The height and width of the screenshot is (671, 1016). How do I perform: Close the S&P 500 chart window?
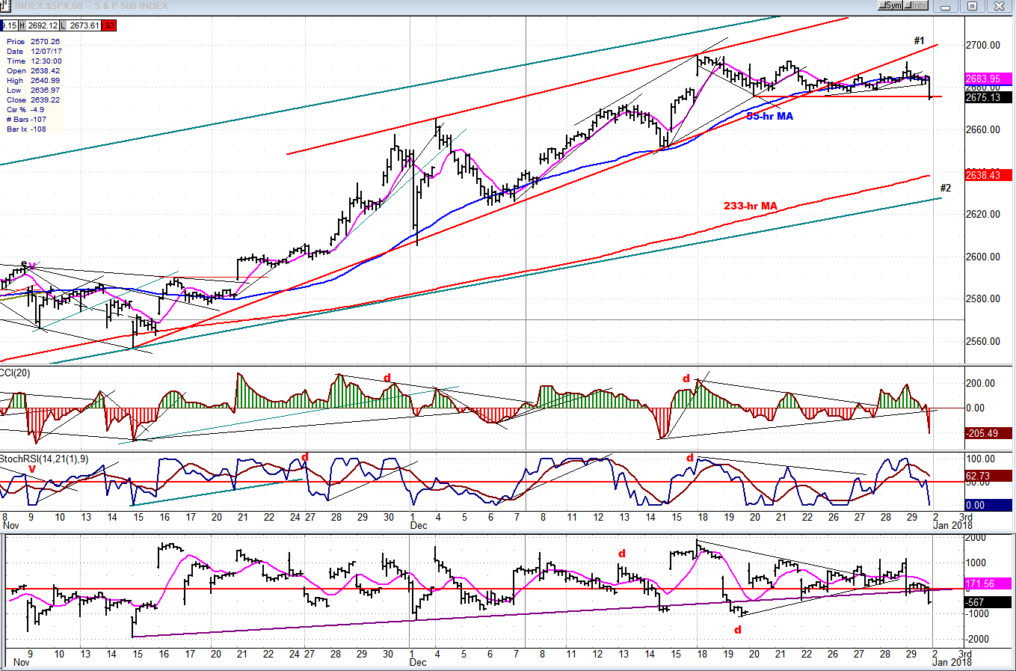(1000, 6)
